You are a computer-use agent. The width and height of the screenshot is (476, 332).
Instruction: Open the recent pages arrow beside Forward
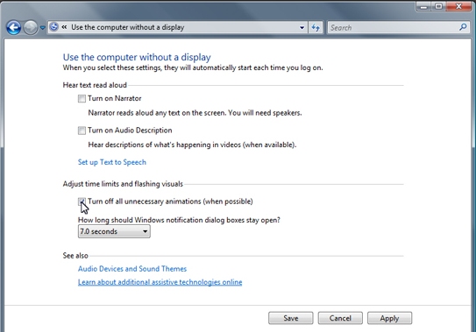tap(42, 28)
